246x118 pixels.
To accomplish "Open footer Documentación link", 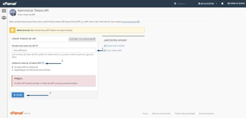I will click(x=207, y=114).
